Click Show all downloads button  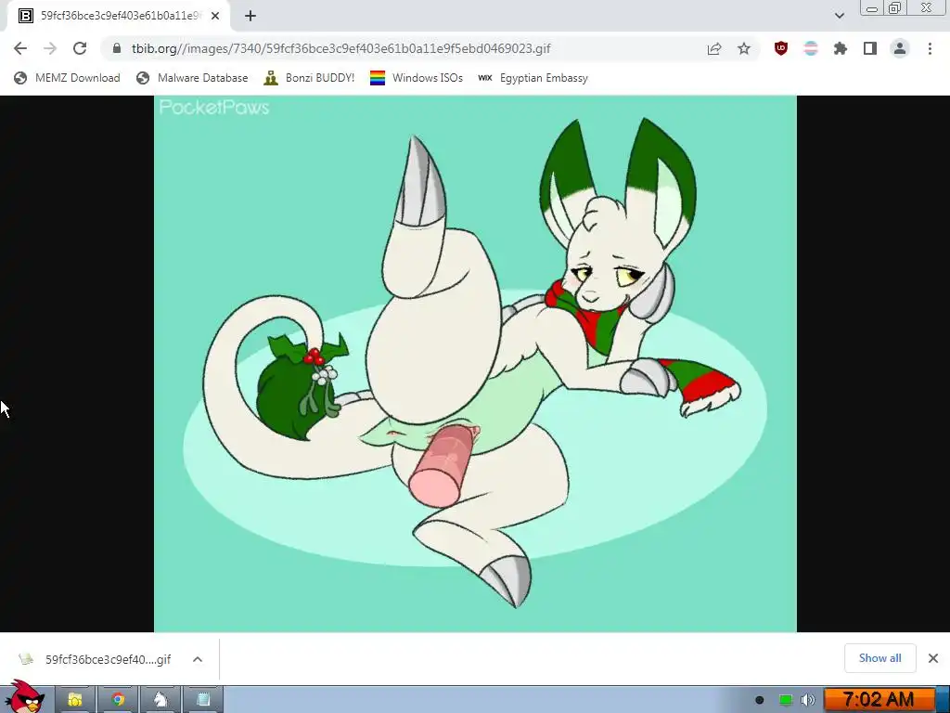(879, 658)
